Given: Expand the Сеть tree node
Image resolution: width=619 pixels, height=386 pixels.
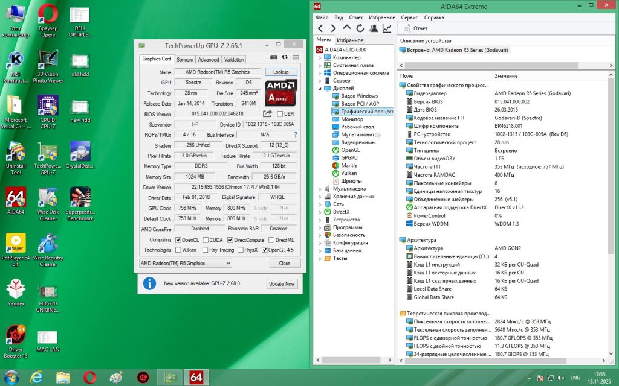Looking at the screenshot, I should (x=320, y=204).
